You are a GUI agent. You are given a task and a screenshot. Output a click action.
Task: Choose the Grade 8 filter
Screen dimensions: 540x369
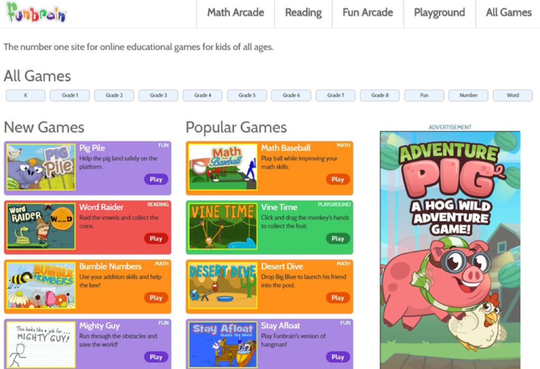point(380,95)
